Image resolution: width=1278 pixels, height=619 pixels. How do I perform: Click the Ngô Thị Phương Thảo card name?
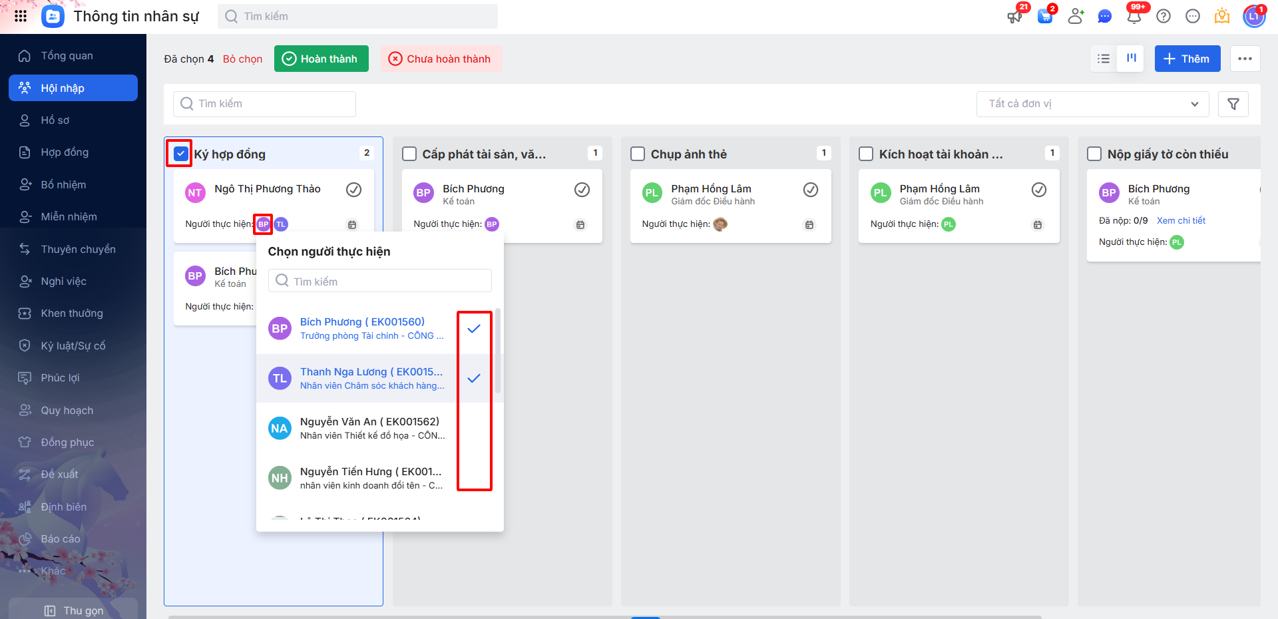pos(268,189)
